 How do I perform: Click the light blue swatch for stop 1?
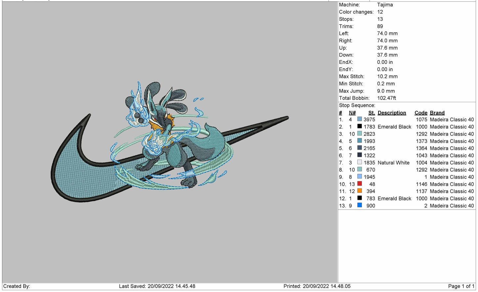[359, 119]
